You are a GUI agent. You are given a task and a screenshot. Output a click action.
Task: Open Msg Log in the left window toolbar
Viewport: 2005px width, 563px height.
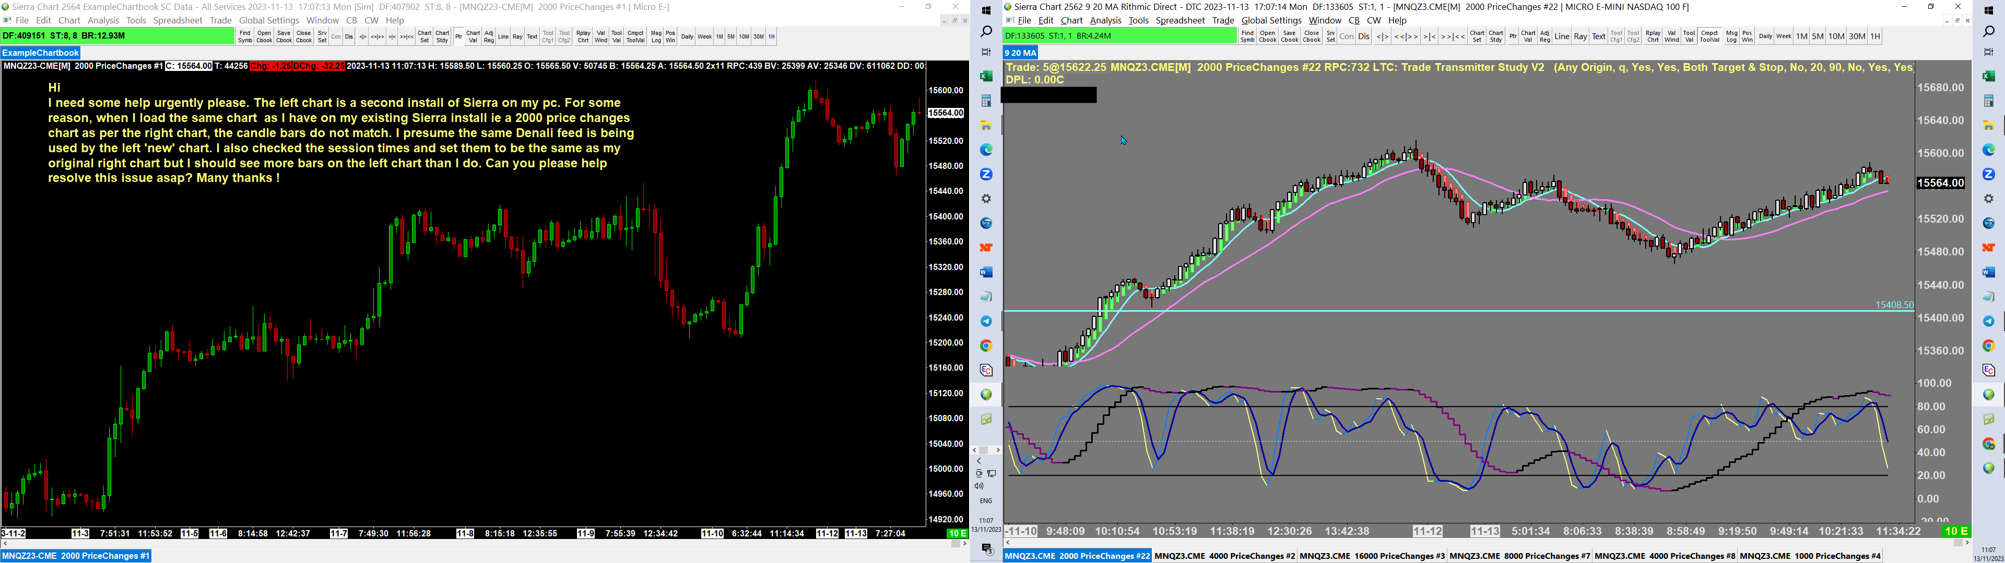pos(656,36)
